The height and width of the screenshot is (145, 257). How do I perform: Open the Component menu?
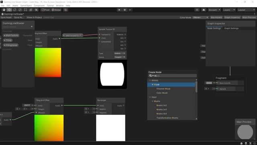click(39, 6)
